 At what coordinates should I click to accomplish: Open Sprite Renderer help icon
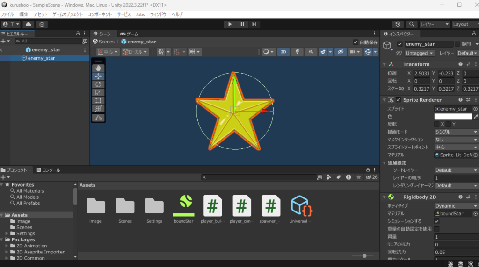pos(460,100)
